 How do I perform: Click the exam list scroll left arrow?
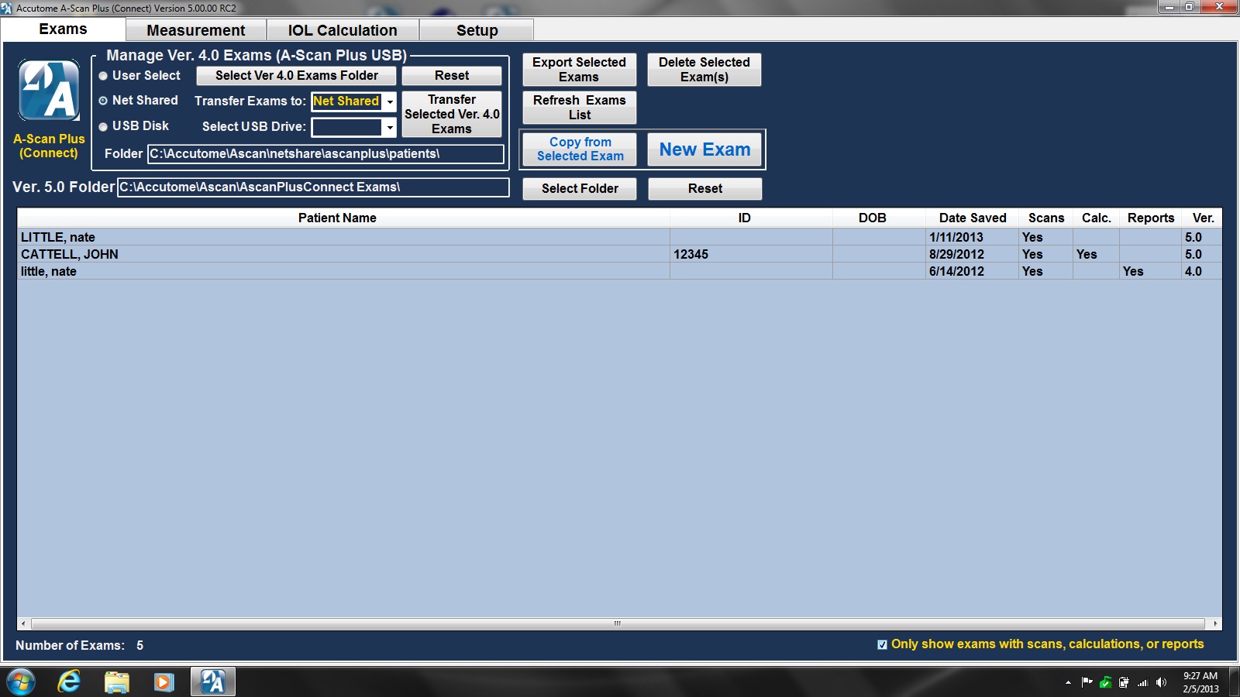click(x=23, y=623)
